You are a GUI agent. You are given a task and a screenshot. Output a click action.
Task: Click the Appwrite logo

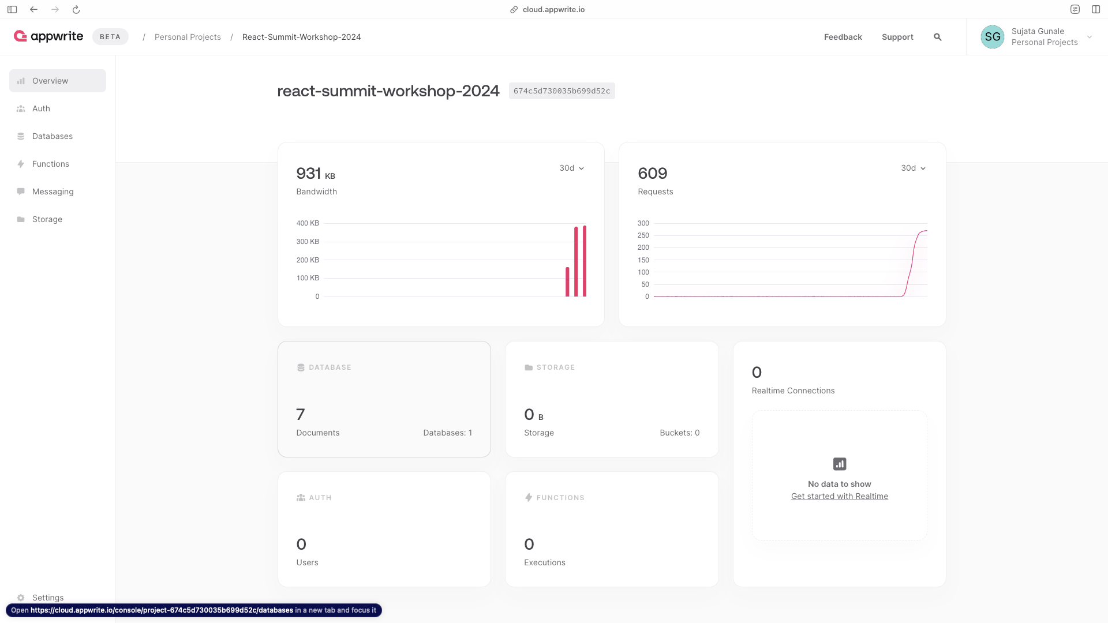[48, 36]
